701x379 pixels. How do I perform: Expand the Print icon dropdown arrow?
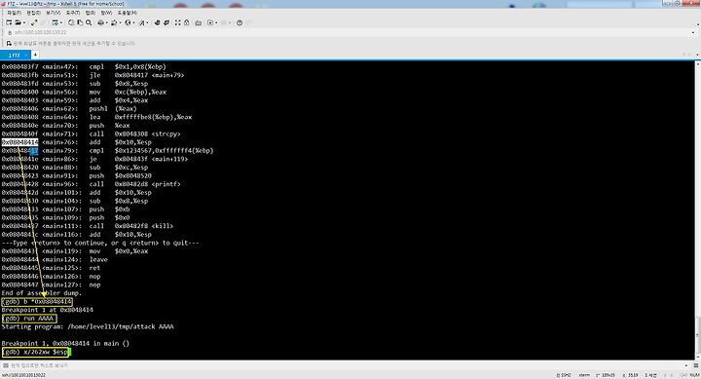[107, 22]
